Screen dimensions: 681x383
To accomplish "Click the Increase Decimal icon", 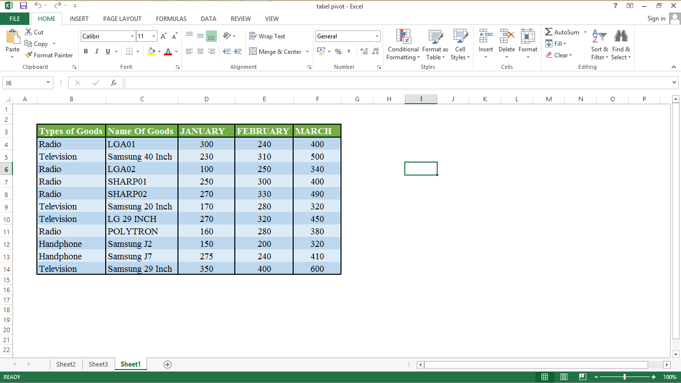I will coord(363,51).
